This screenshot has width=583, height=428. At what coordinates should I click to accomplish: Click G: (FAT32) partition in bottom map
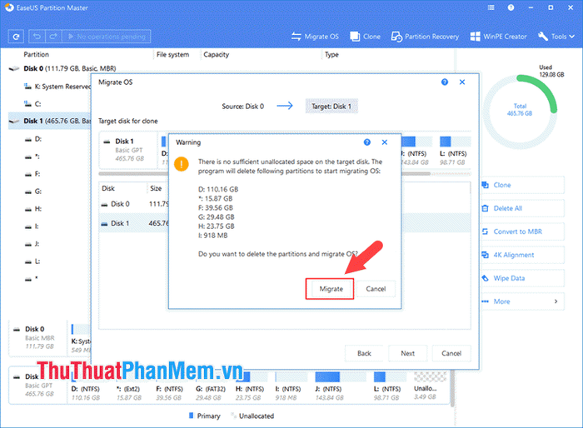point(211,389)
